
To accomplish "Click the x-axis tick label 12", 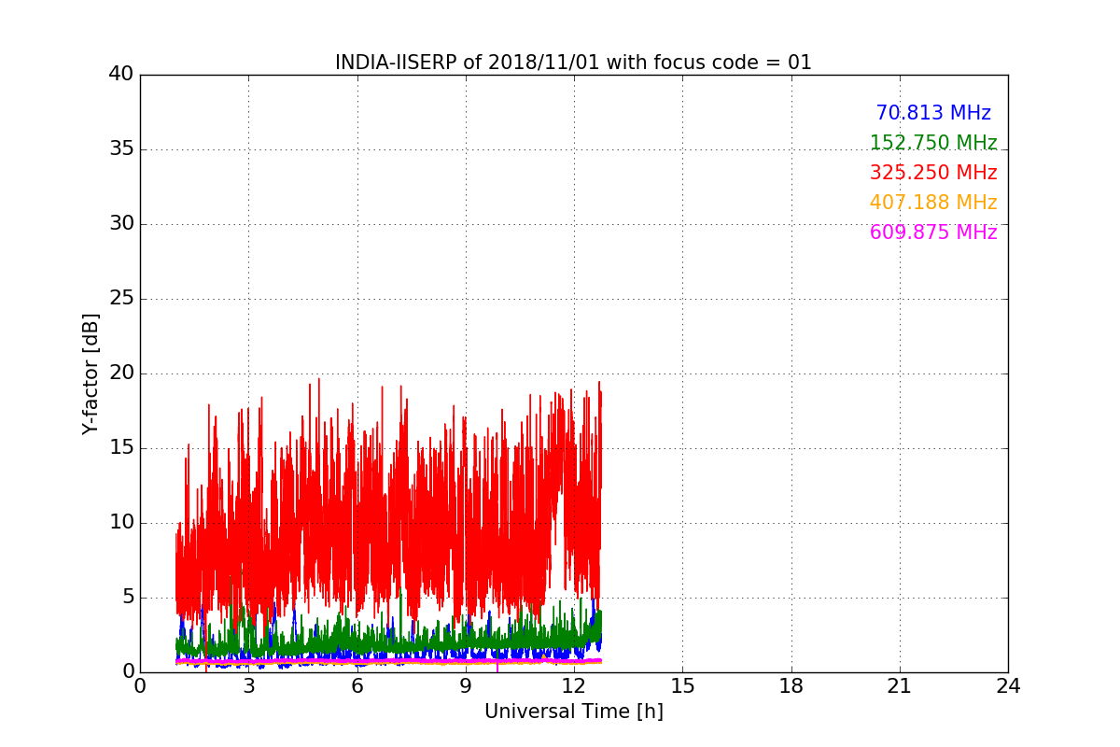I will (574, 685).
